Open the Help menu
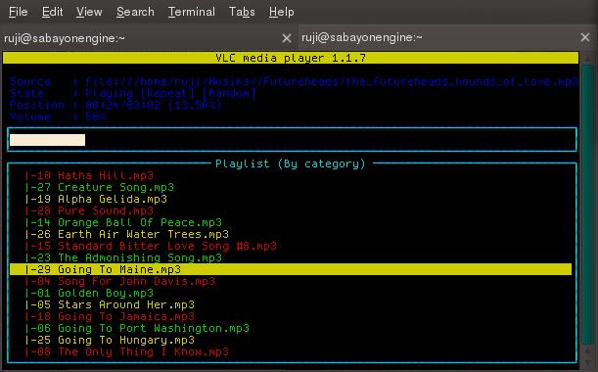 coord(282,12)
